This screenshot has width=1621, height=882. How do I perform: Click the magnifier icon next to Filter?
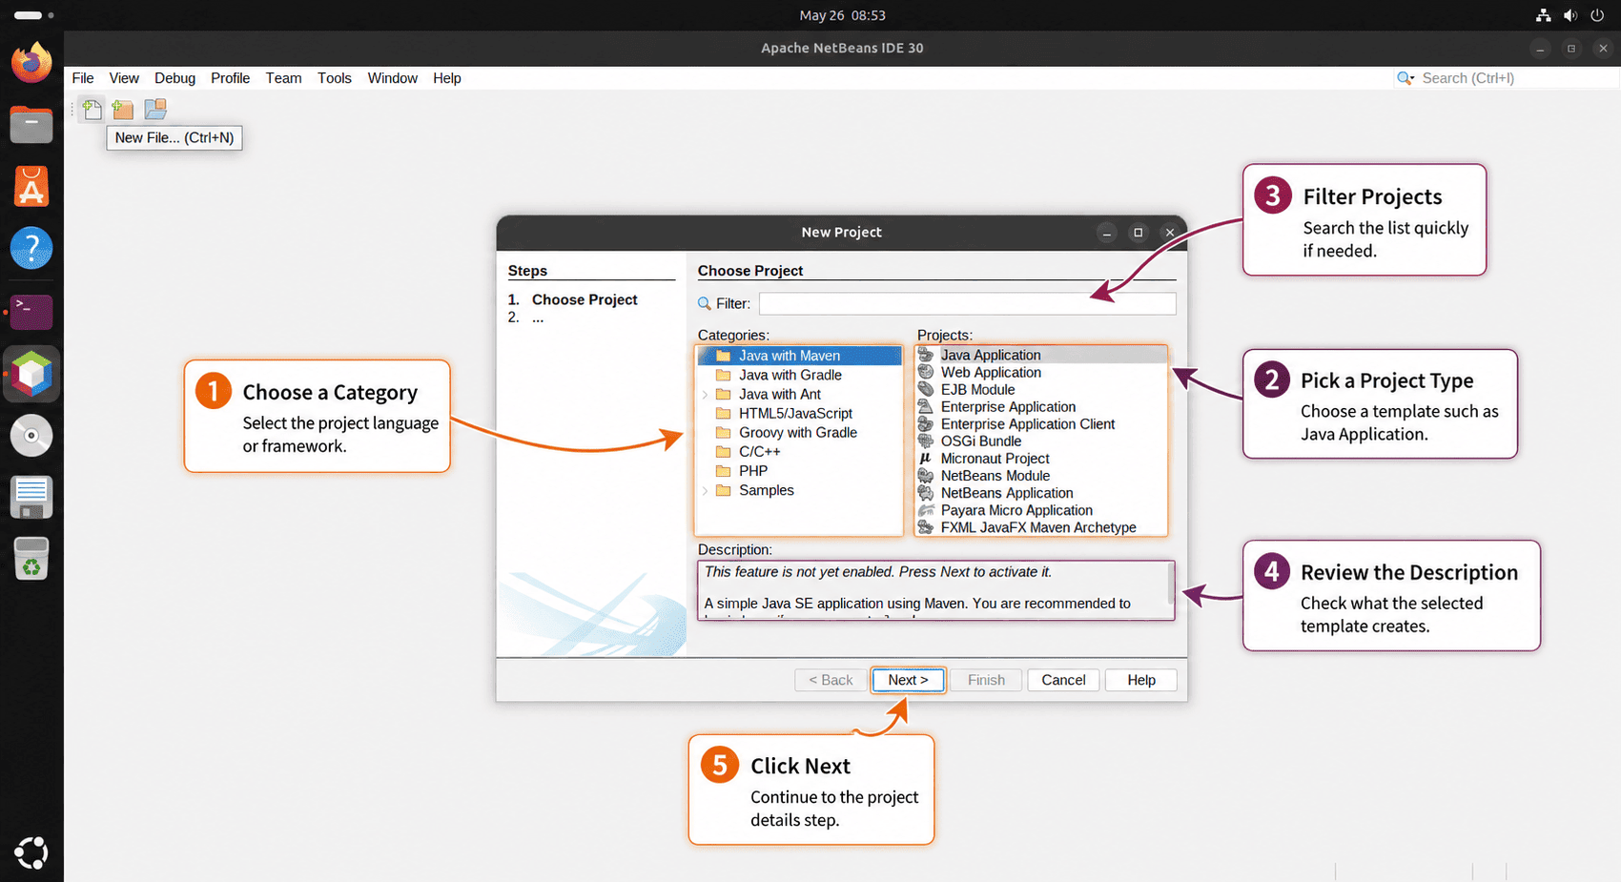[x=705, y=303]
